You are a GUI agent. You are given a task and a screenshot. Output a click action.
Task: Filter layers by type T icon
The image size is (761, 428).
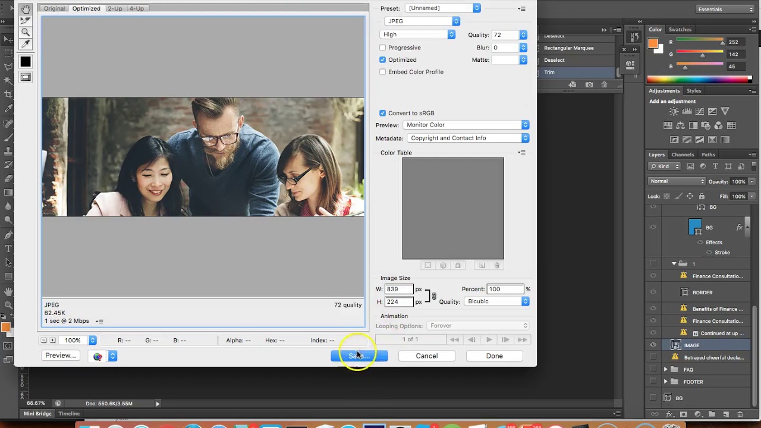click(715, 166)
